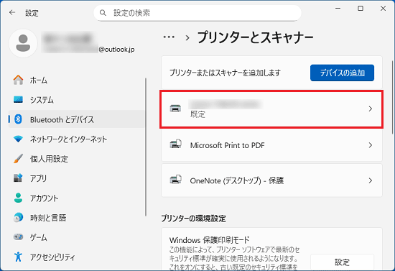Screen dimensions: 395x271
Task: Click the 個人用設定 paintbrush icon
Action: click(x=18, y=159)
